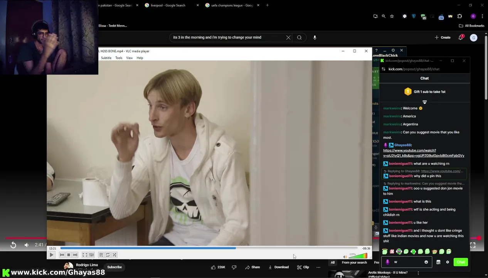Viewport: 488px width, 278px height.
Task: Open the pinned YouTube link in chat
Action: pyautogui.click(x=424, y=153)
